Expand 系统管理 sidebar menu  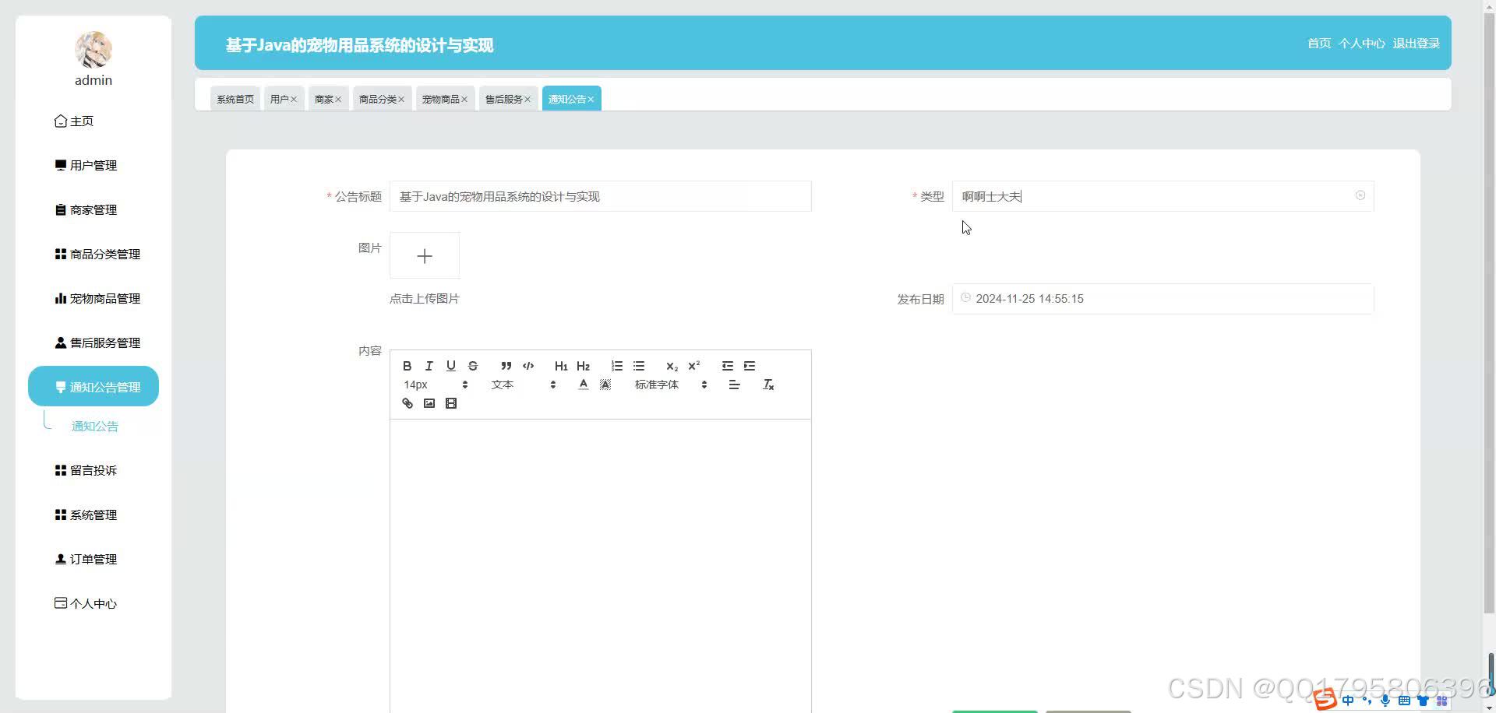(93, 515)
